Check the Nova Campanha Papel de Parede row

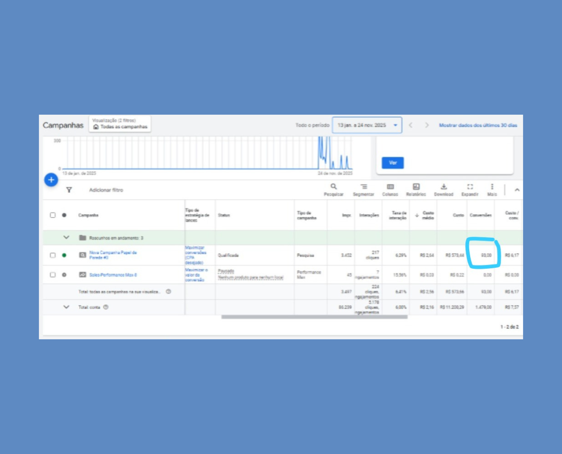(x=53, y=255)
